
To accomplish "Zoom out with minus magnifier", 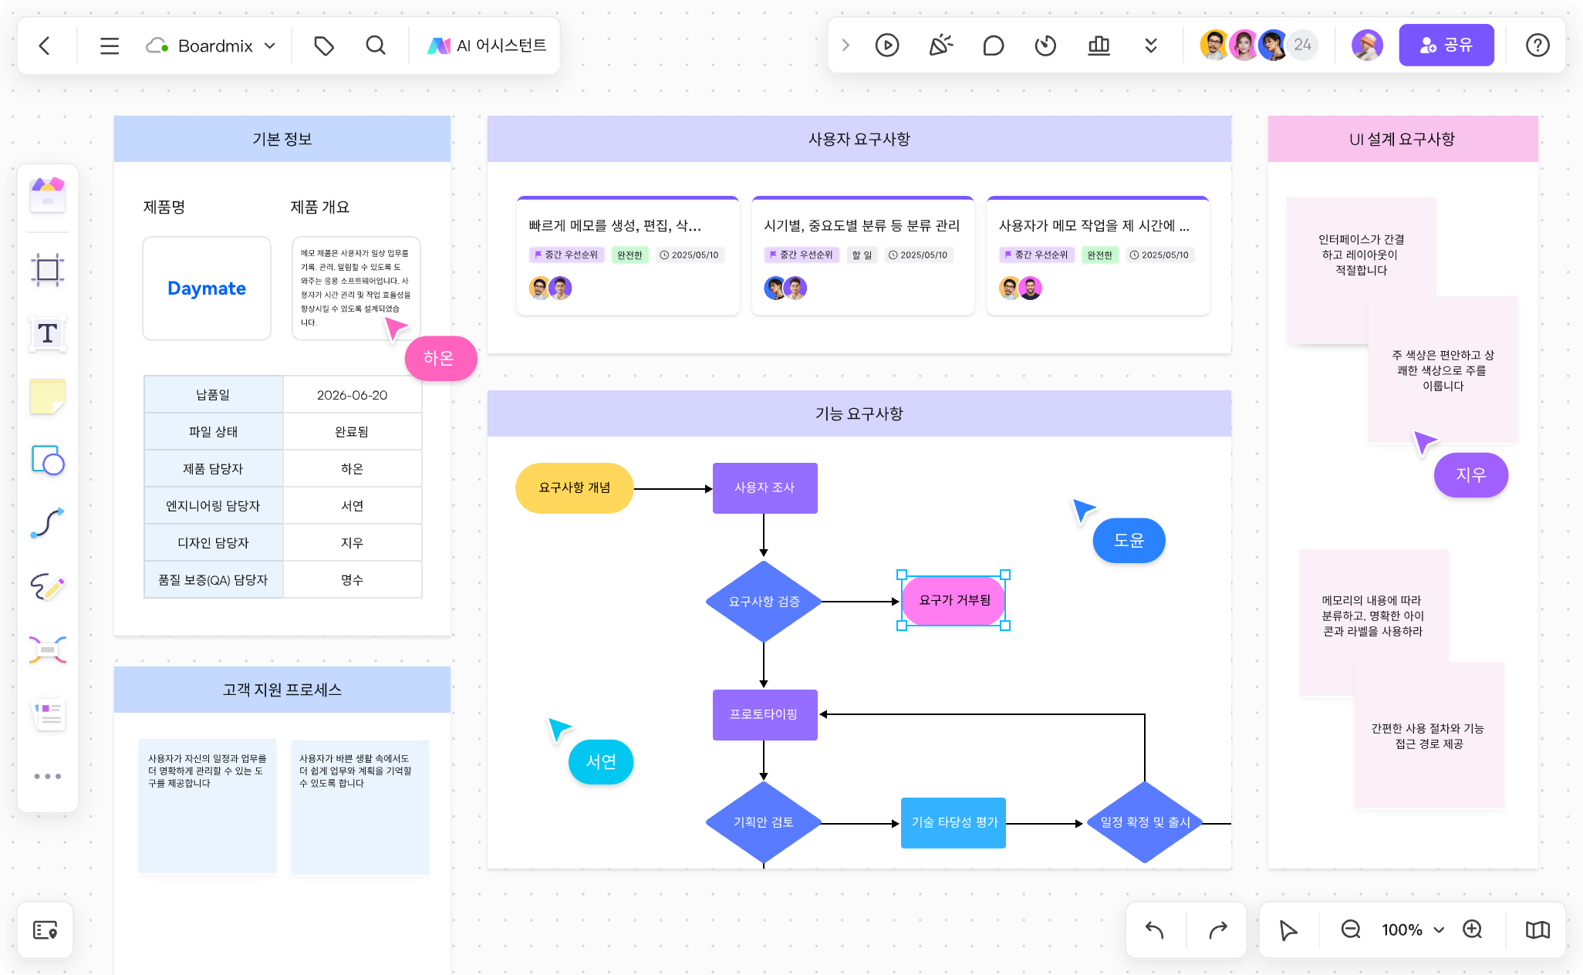I will [x=1351, y=929].
